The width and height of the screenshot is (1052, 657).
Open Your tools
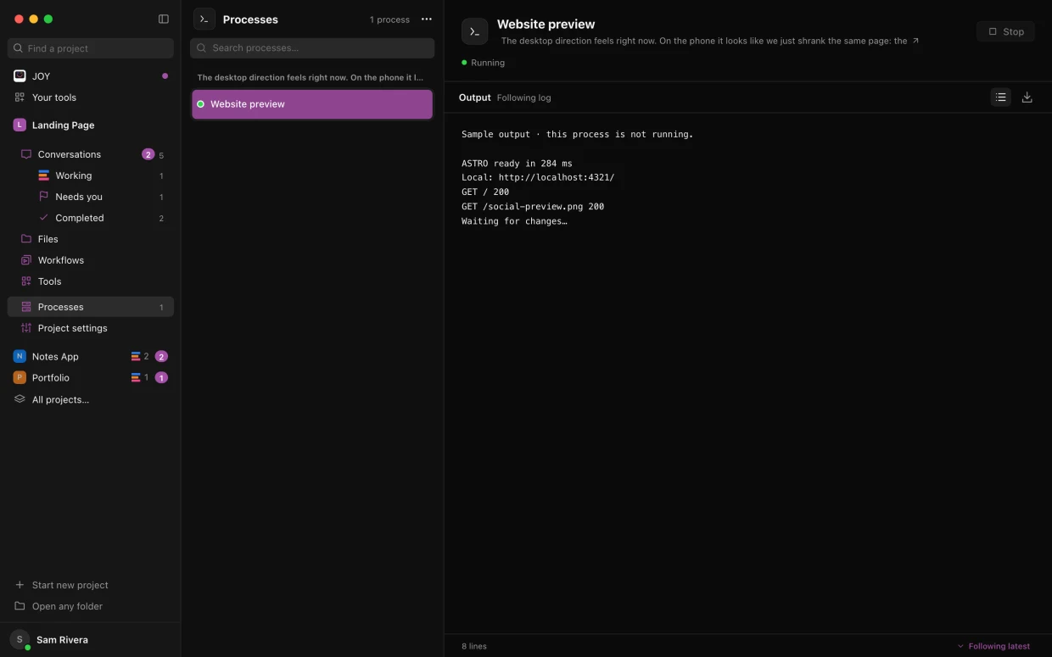(x=91, y=97)
